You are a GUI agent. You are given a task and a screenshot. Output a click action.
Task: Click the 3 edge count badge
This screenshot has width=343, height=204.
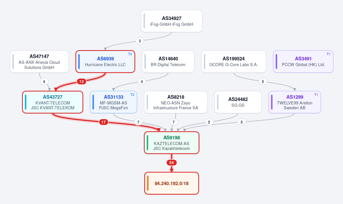click(140, 41)
